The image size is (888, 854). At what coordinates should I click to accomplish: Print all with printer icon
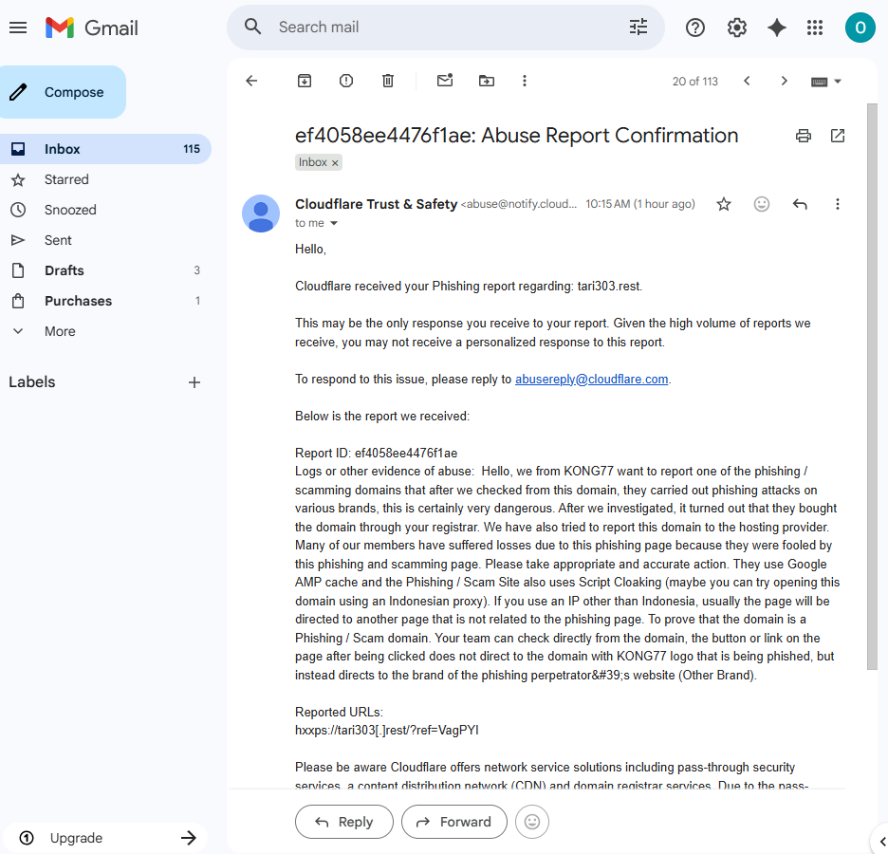pyautogui.click(x=803, y=136)
